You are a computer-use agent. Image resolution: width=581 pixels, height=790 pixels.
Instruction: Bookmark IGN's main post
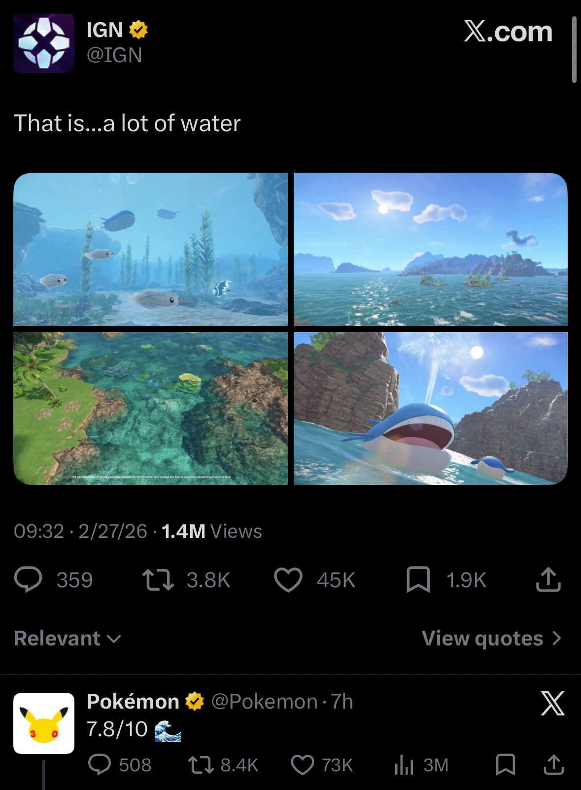(418, 580)
